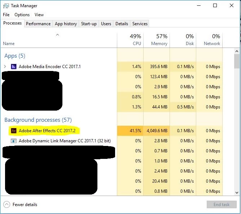This screenshot has height=214, width=241.
Task: Minimize the Task Manager window
Action: coord(199,6)
